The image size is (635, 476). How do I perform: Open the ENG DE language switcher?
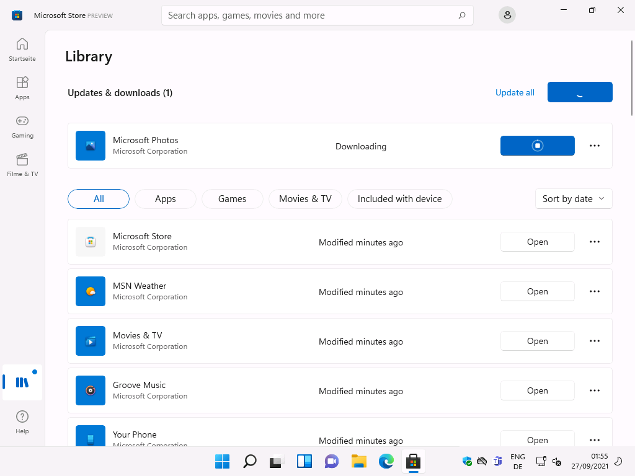[518, 461]
